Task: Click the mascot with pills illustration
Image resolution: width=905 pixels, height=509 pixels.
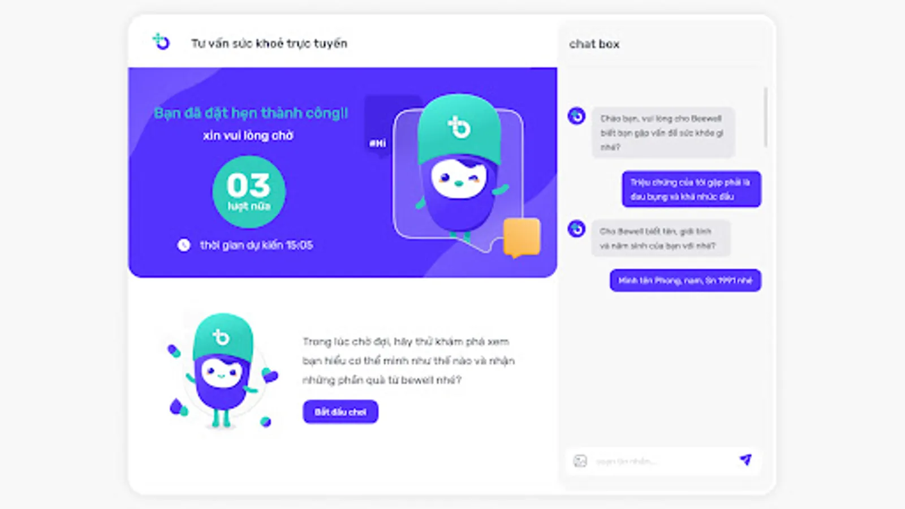Action: (223, 370)
